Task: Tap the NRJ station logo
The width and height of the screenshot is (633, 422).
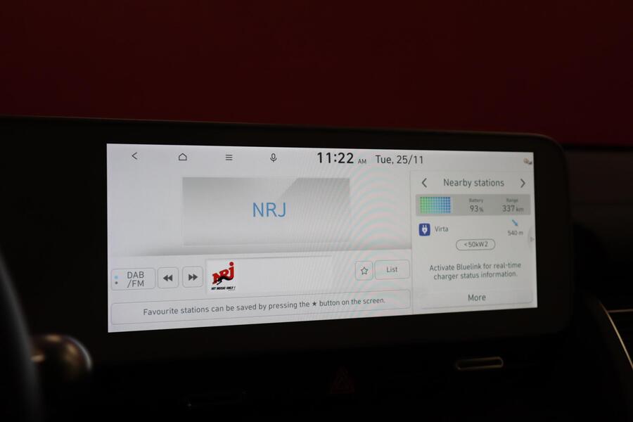Action: click(223, 276)
